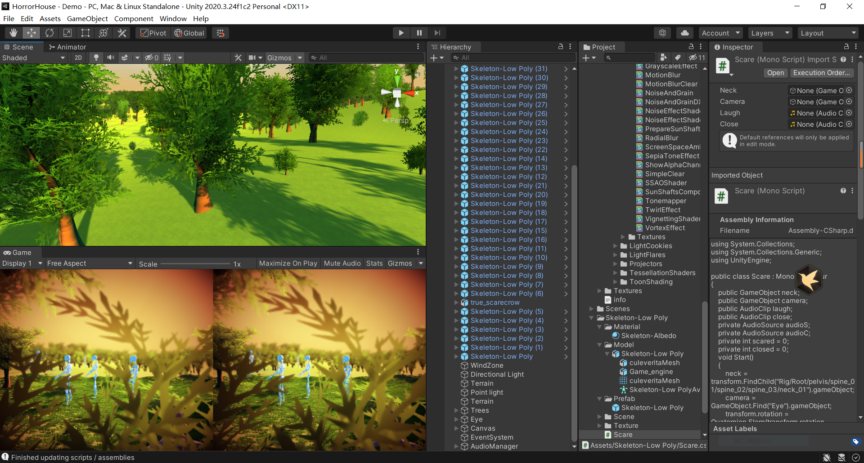The height and width of the screenshot is (463, 864).
Task: Select the Transform tool
Action: click(x=103, y=33)
